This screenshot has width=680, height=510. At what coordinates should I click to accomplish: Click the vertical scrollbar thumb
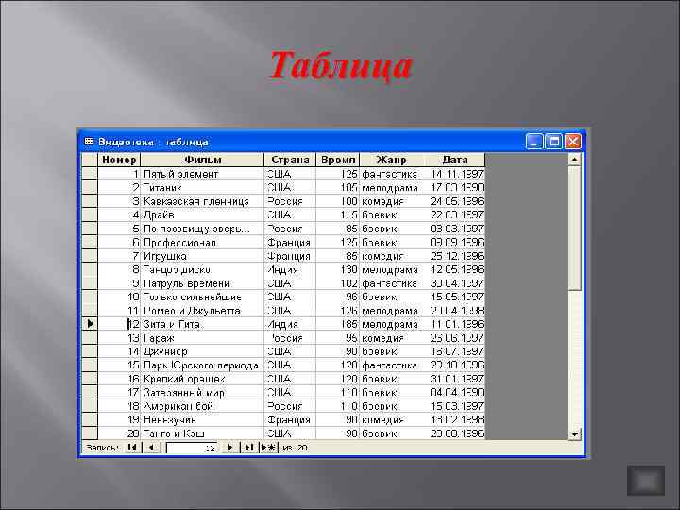coord(574,229)
